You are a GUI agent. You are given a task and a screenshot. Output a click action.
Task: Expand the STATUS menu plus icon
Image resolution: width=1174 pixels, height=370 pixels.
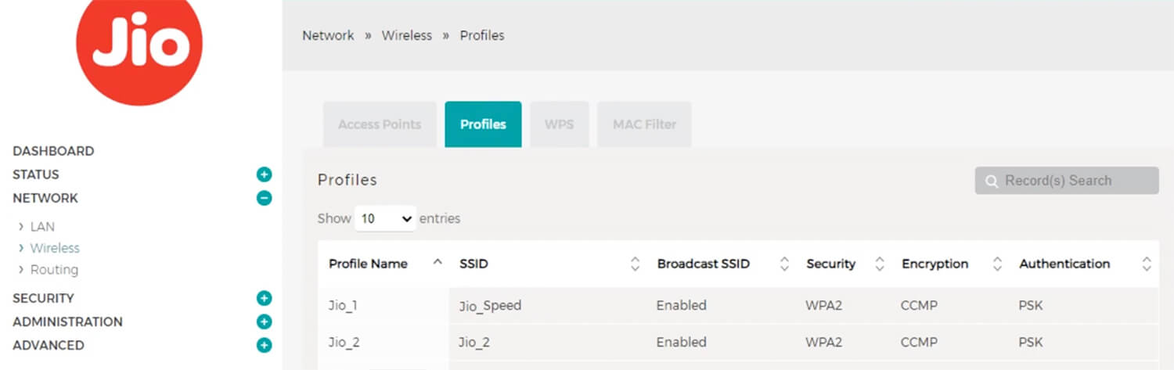pyautogui.click(x=265, y=174)
